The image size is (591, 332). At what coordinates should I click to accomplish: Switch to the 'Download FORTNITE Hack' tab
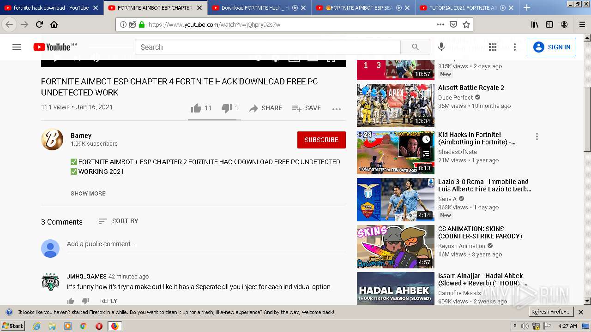[259, 7]
